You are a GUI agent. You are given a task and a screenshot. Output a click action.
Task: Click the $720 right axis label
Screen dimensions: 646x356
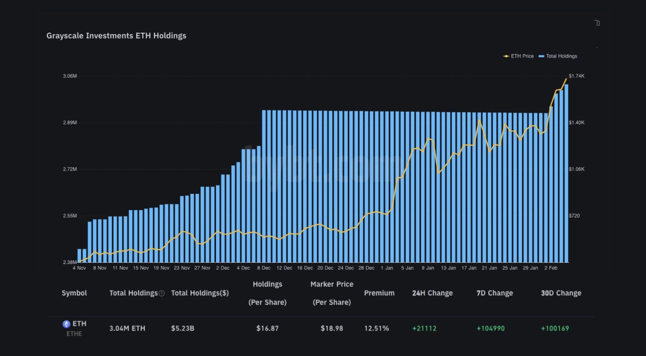click(575, 216)
